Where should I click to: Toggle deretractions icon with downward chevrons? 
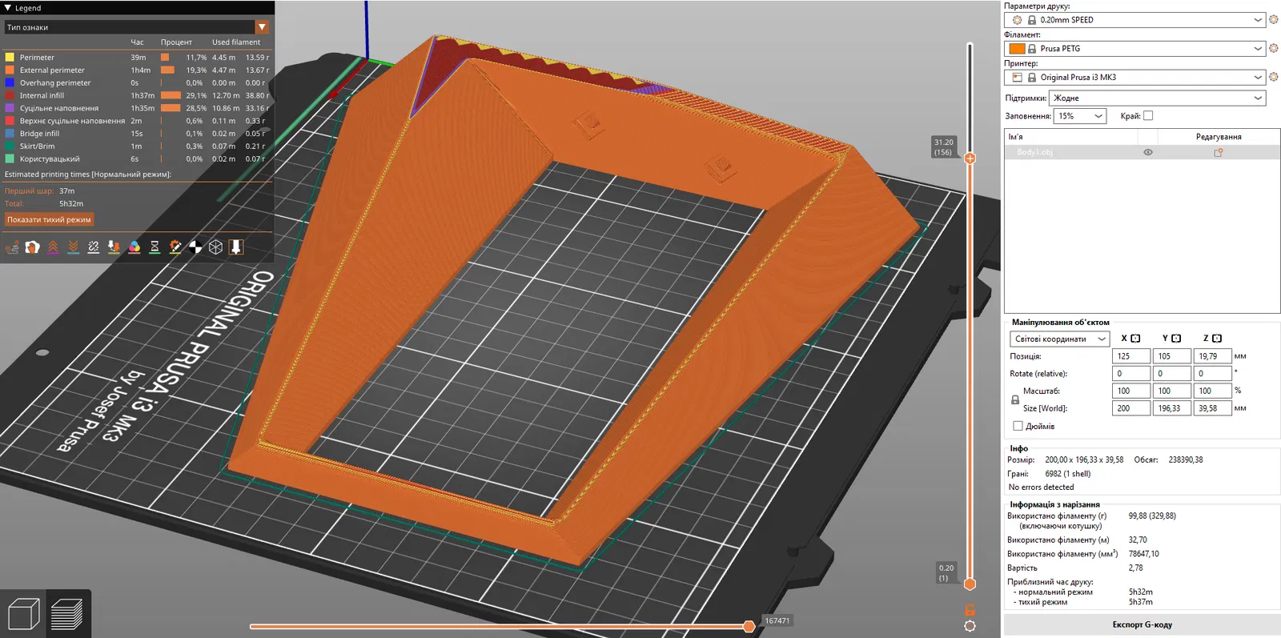pyautogui.click(x=73, y=247)
